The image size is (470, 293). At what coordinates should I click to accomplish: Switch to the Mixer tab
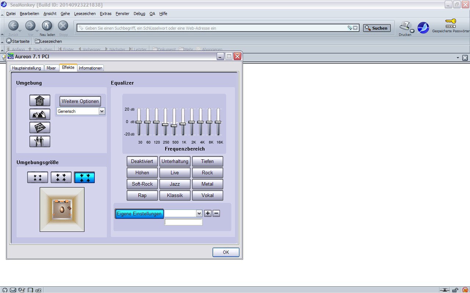[x=51, y=68]
